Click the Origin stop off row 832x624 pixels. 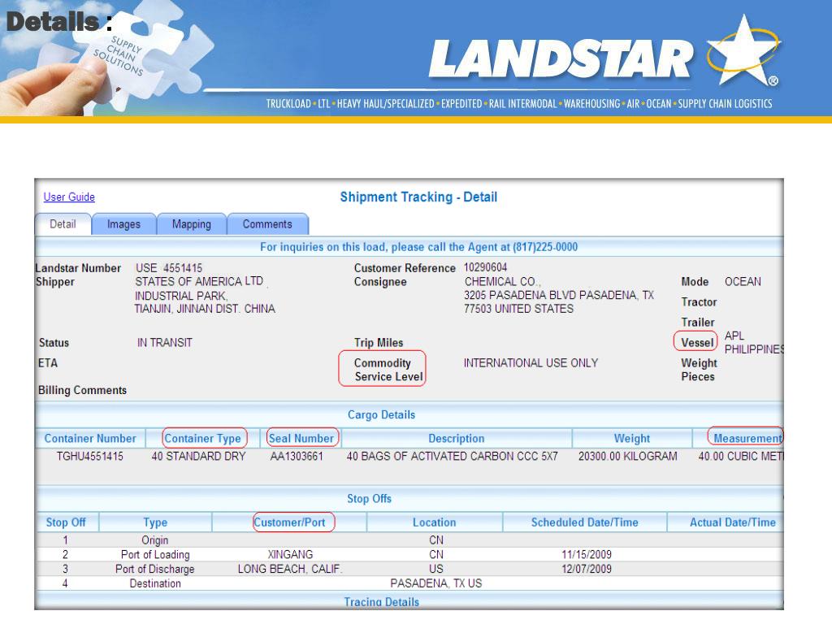point(409,540)
